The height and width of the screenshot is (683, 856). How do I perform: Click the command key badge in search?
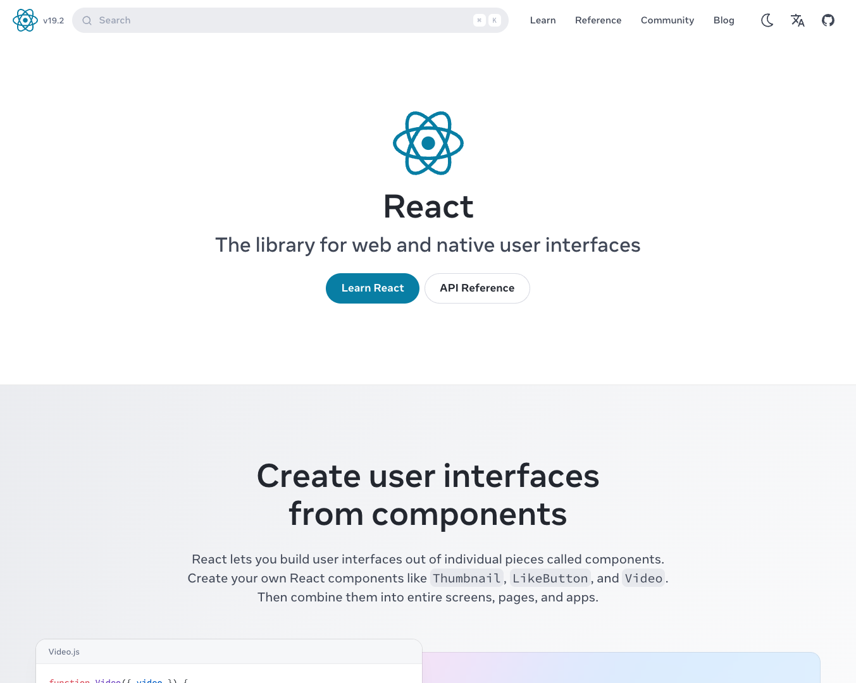point(479,20)
